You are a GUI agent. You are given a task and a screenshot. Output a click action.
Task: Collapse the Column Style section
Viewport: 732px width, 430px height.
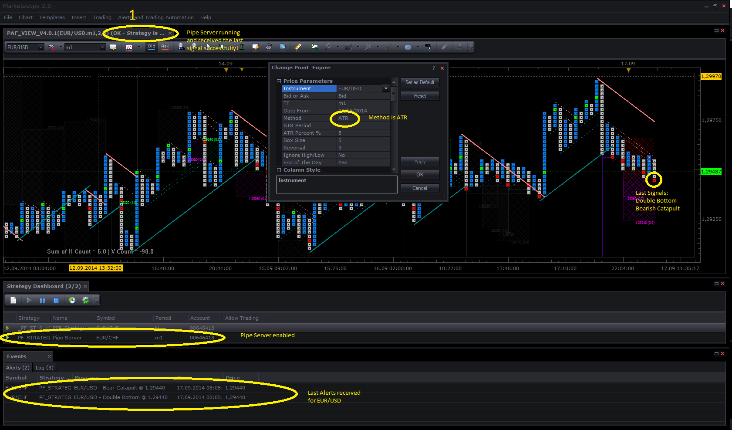(x=279, y=170)
